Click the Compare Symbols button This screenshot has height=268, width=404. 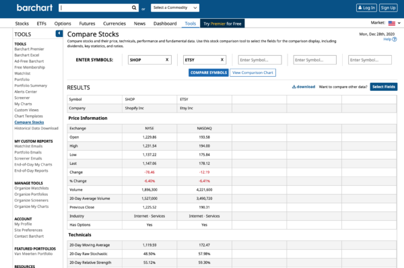pyautogui.click(x=209, y=73)
